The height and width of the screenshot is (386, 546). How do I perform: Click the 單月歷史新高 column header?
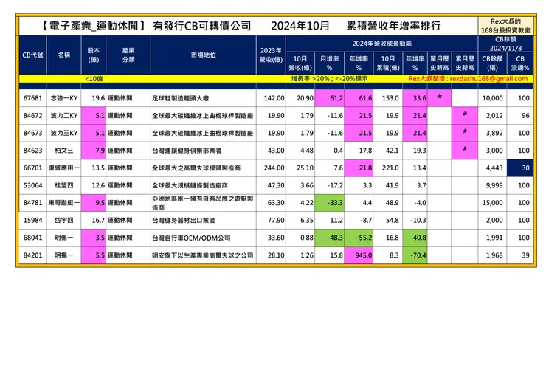click(440, 63)
